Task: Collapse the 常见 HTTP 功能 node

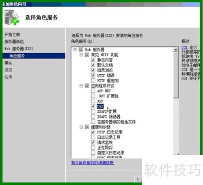Action: pyautogui.click(x=81, y=55)
